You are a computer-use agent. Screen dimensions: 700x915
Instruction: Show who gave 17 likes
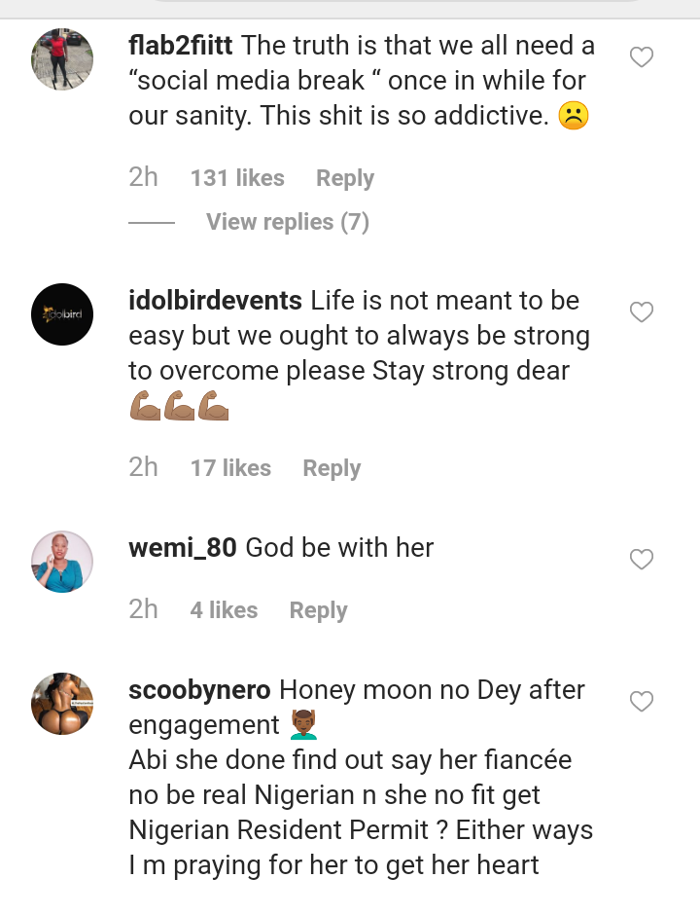click(x=230, y=468)
